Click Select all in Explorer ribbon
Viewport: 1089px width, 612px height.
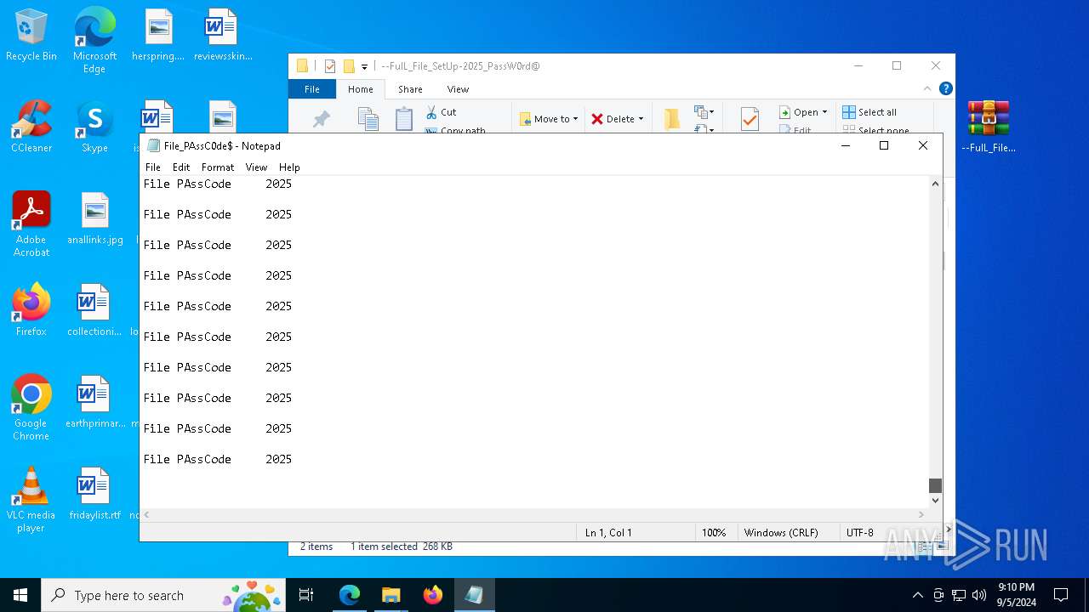pos(869,112)
